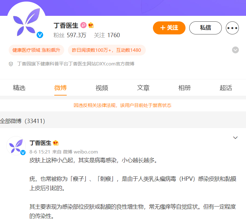Click the 全部微博 (33411) heading
This screenshot has height=222, width=246.
tap(22, 121)
